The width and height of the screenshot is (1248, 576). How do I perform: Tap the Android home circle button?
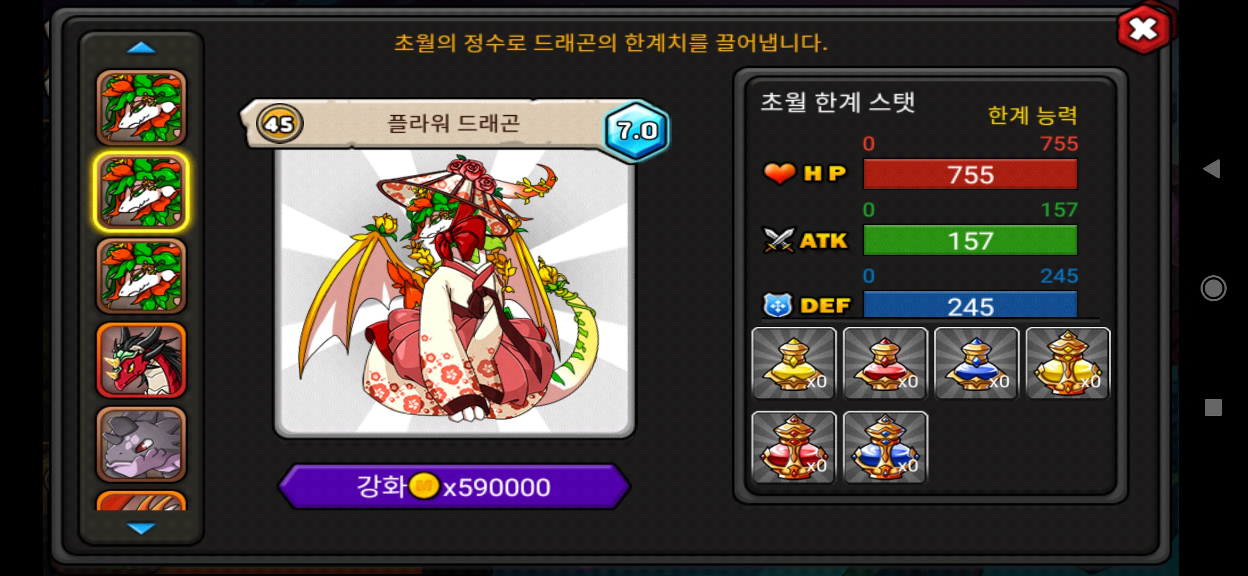pos(1213,289)
